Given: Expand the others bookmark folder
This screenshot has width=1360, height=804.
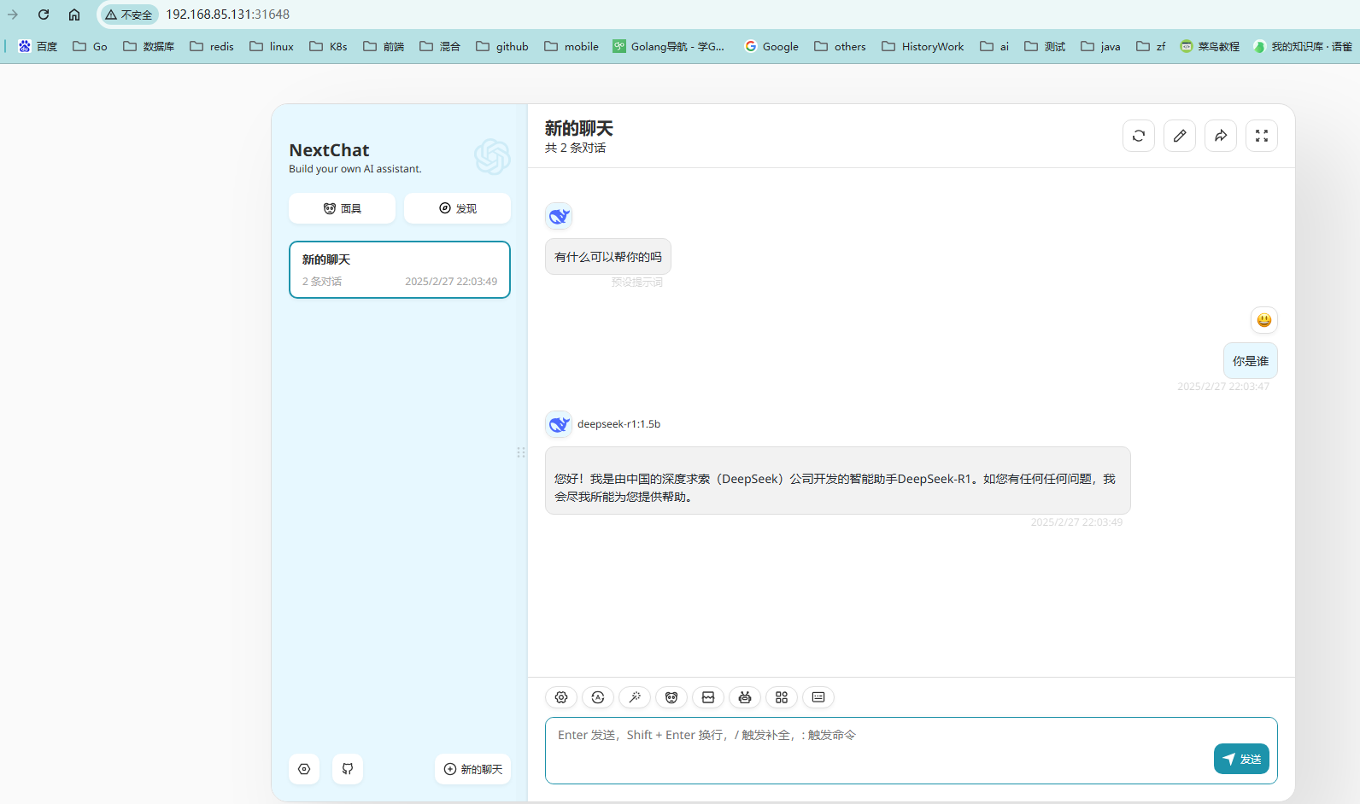Looking at the screenshot, I should (x=840, y=46).
